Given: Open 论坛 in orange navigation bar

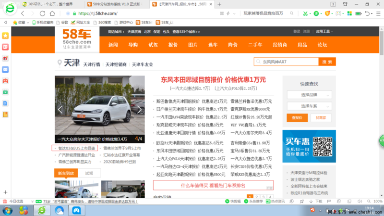Looking at the screenshot, I should [x=322, y=45].
